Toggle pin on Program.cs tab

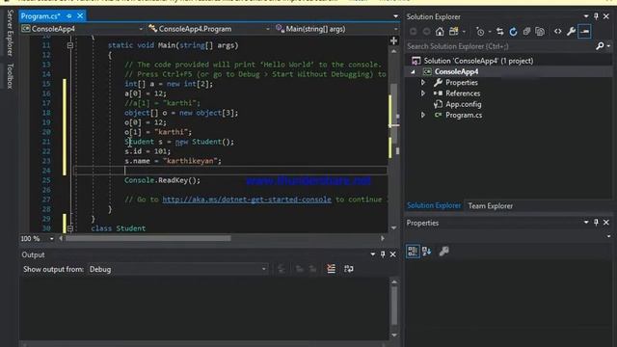(69, 16)
